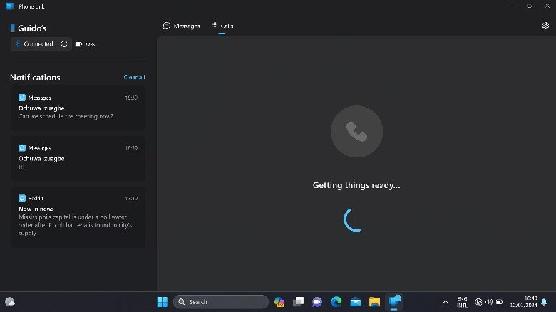Screen dimensions: 556x312
Task: Click the phone battery status icon
Action: (x=85, y=44)
